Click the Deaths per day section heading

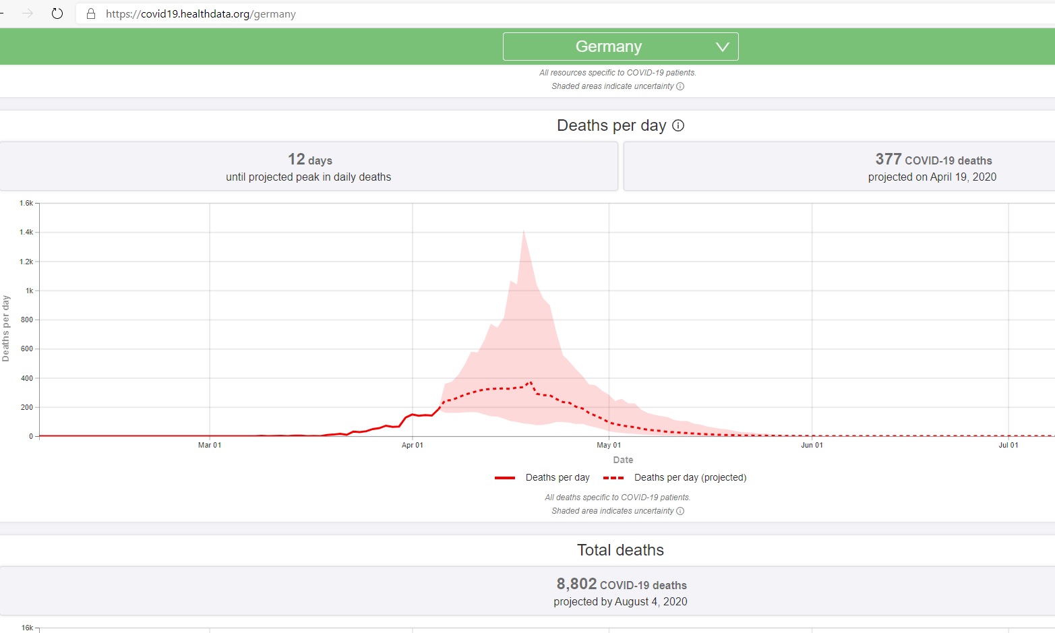(x=611, y=125)
